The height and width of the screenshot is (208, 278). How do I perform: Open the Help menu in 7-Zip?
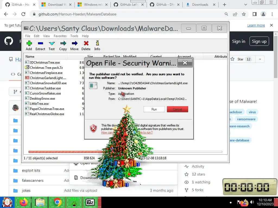point(85,36)
